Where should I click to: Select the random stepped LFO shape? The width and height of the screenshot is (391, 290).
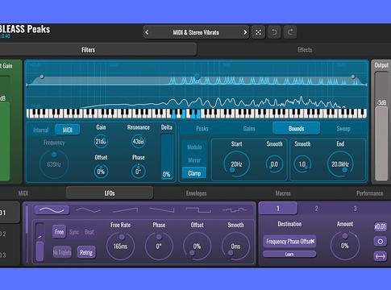click(235, 210)
